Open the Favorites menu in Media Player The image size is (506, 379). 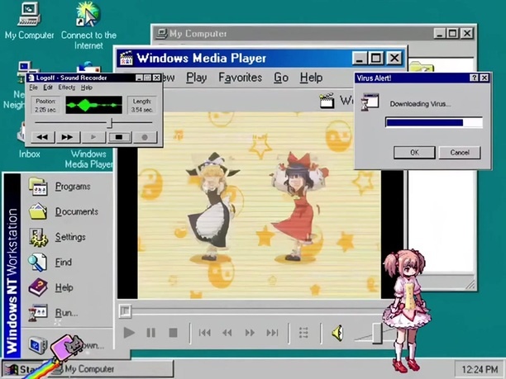(241, 78)
